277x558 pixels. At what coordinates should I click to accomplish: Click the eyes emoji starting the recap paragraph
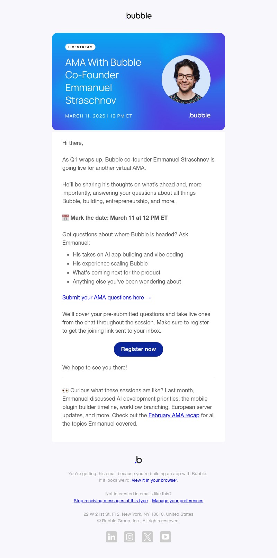[65, 390]
